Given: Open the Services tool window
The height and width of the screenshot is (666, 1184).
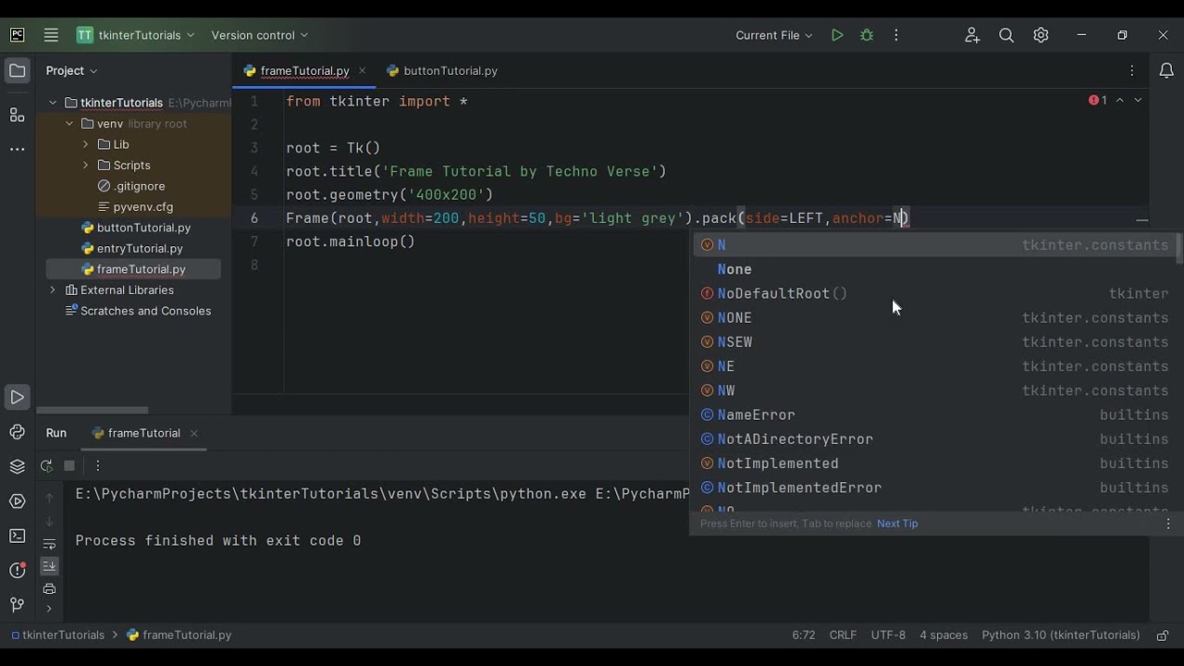Looking at the screenshot, I should (18, 501).
